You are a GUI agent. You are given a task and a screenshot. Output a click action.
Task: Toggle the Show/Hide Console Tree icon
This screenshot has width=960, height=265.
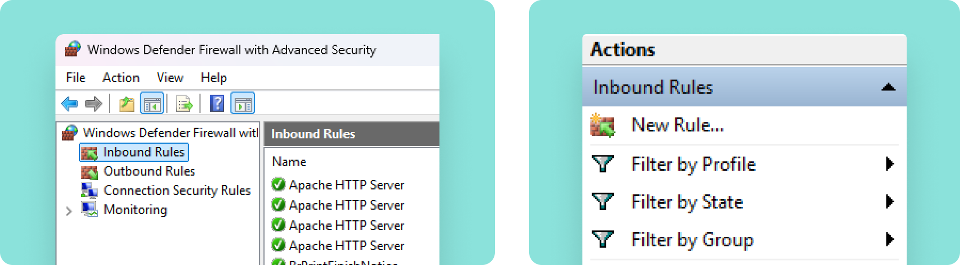(x=152, y=103)
